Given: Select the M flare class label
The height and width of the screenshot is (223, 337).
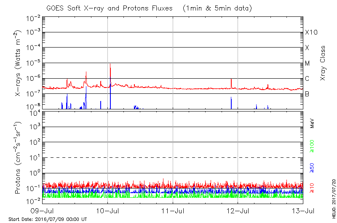Looking at the screenshot, I should click(308, 64).
